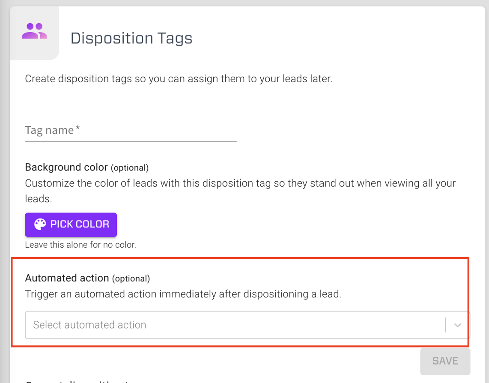489x383 pixels.
Task: Open the background color picker
Action: (x=71, y=224)
